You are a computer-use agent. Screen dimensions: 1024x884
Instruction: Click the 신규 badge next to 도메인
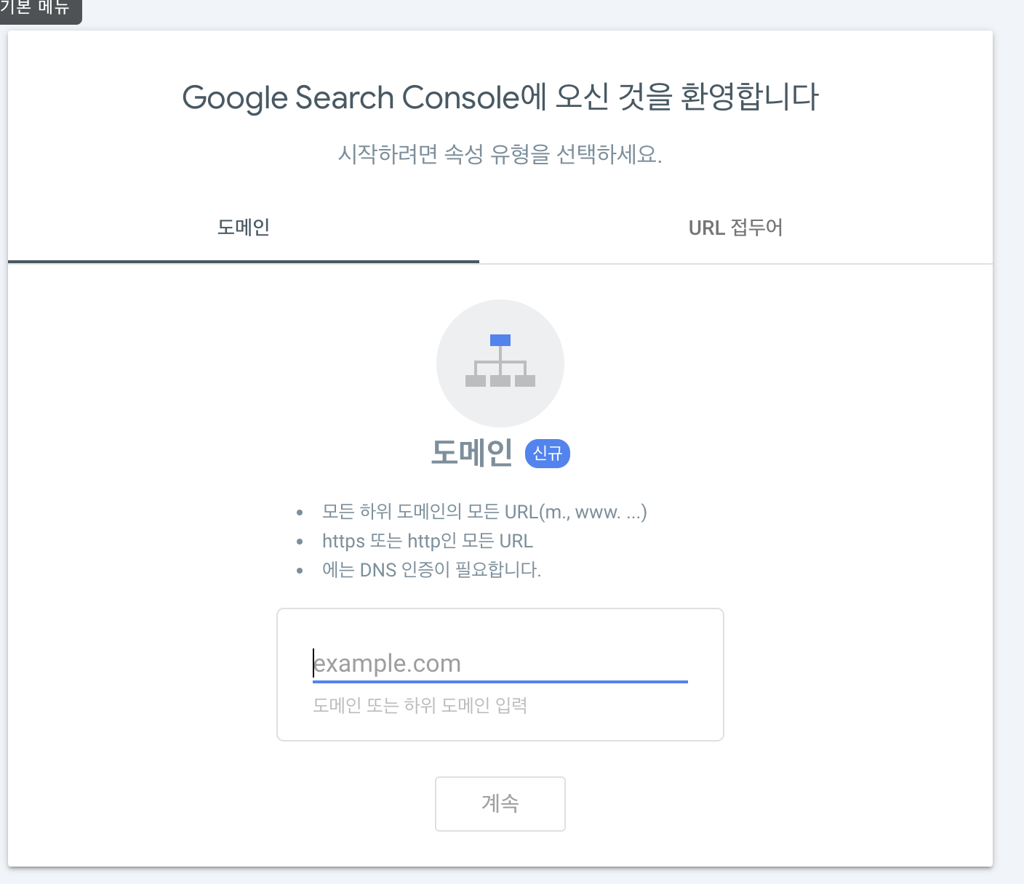(548, 454)
